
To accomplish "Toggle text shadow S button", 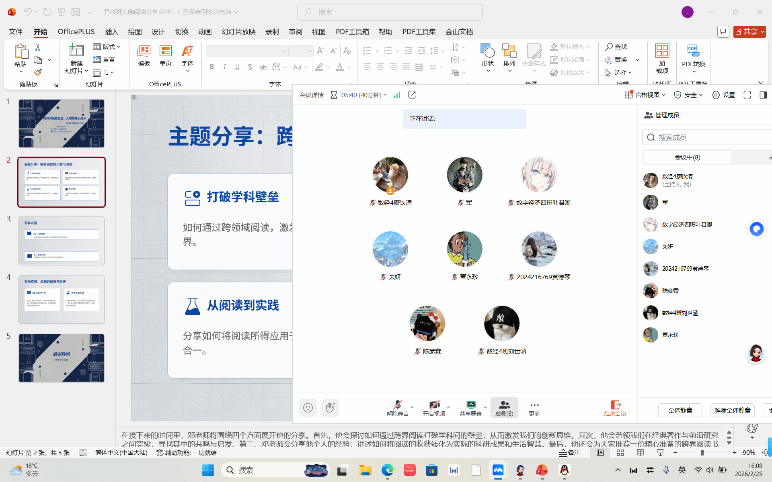I will coord(250,67).
